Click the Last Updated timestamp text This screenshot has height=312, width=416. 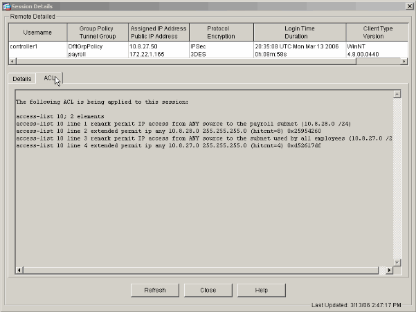coord(356,305)
